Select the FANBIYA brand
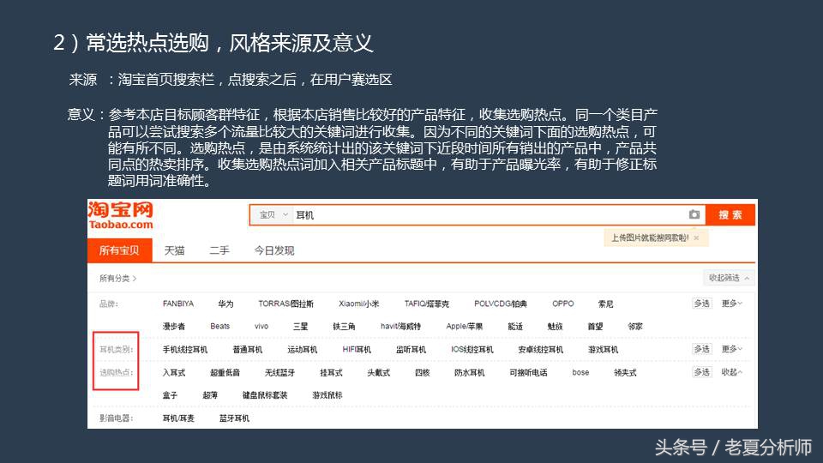This screenshot has height=463, width=823. (x=178, y=304)
